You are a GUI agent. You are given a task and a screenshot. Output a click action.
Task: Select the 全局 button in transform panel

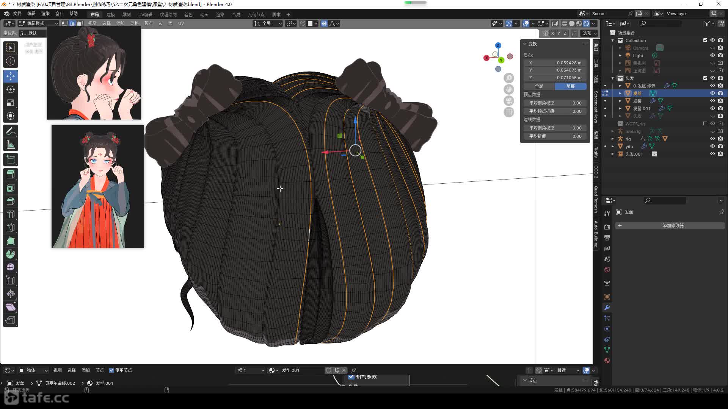click(x=539, y=86)
